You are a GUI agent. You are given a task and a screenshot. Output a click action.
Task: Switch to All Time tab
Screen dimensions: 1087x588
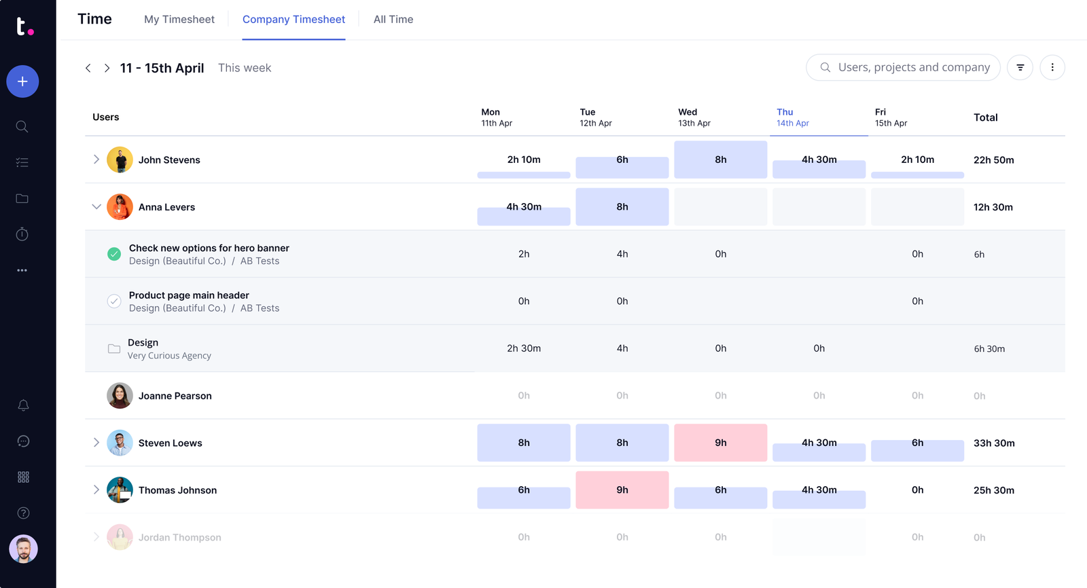[x=393, y=20]
